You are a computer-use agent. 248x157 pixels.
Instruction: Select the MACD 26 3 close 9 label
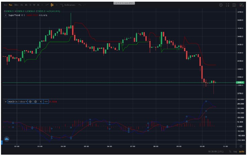pos(18,102)
